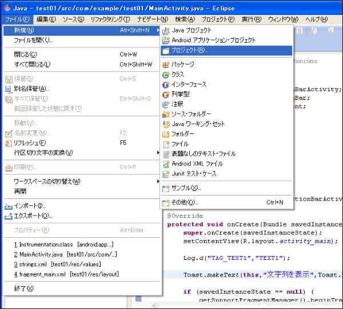Open the ファイル(F) menu
This screenshot has width=343, height=309.
[17, 19]
